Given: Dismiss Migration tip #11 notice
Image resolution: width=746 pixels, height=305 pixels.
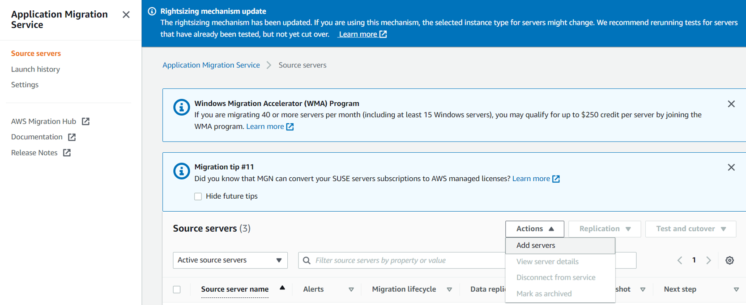Looking at the screenshot, I should [731, 167].
